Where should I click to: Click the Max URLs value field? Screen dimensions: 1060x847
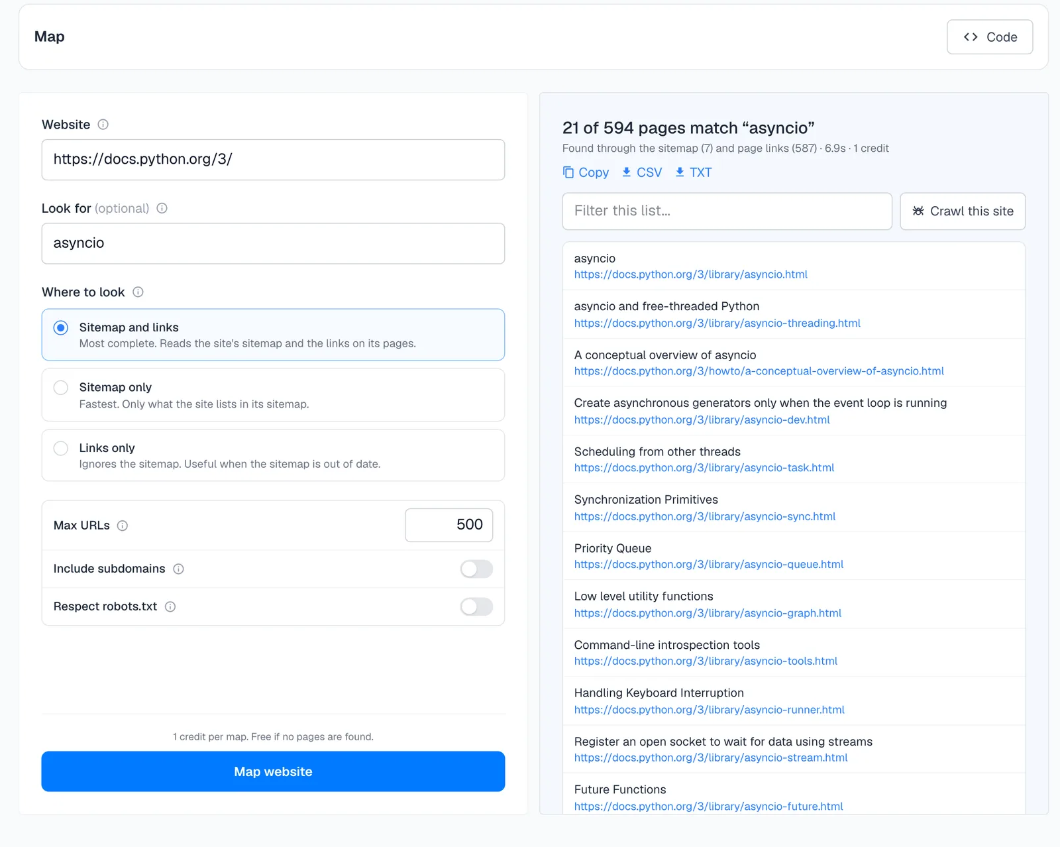449,525
